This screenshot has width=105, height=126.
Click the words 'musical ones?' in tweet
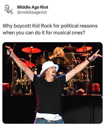click(x=69, y=33)
